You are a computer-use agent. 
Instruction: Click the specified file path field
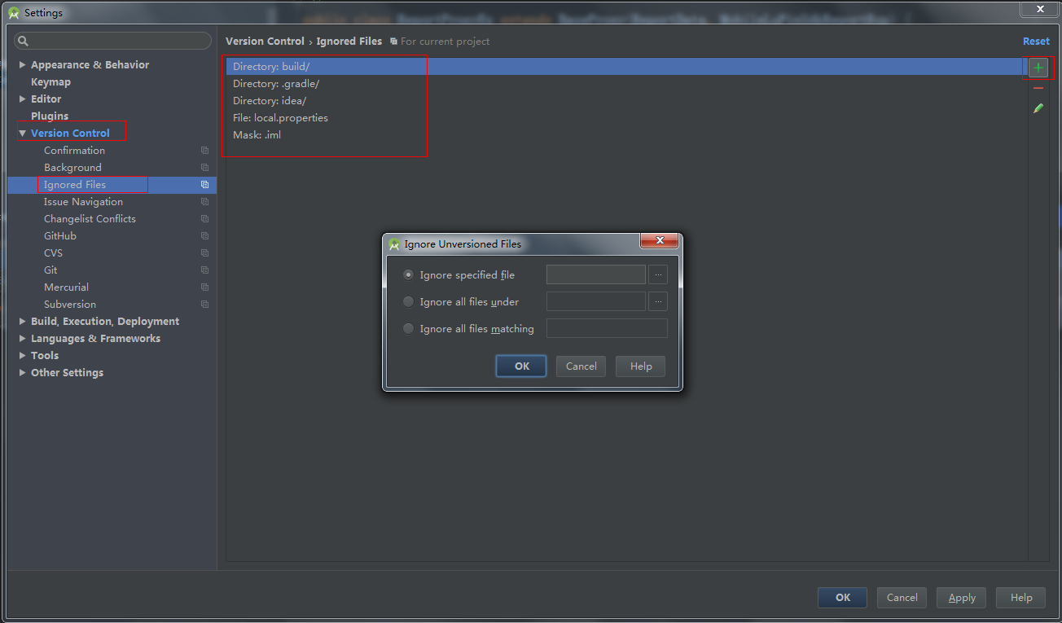pyautogui.click(x=596, y=275)
